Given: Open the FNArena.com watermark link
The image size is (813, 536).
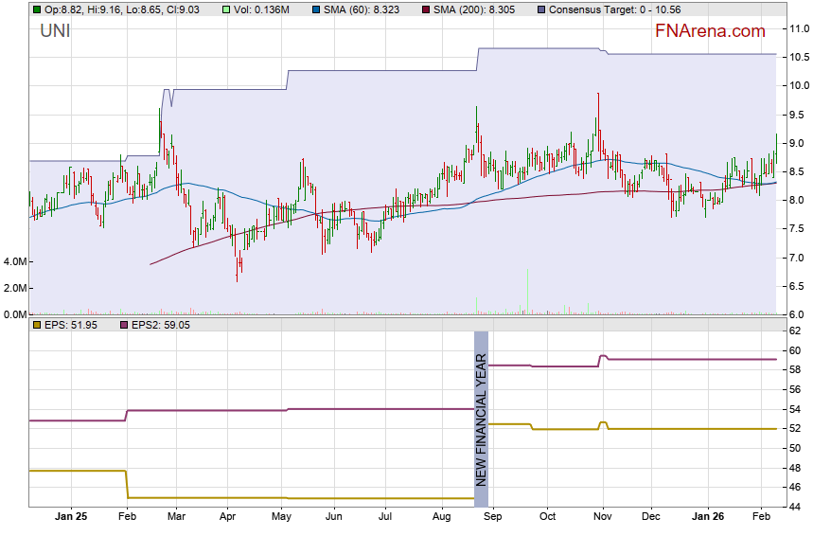Looking at the screenshot, I should (x=710, y=31).
